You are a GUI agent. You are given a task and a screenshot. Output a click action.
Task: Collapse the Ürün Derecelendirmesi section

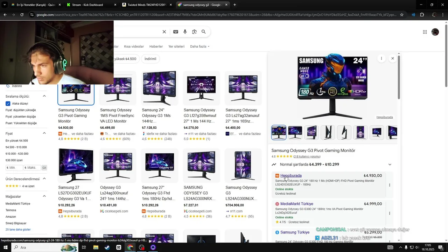tap(44, 179)
